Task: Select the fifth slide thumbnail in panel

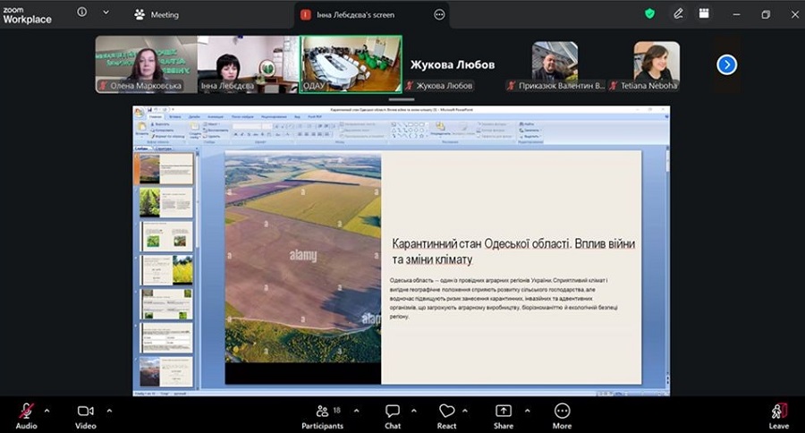Action: tap(165, 304)
